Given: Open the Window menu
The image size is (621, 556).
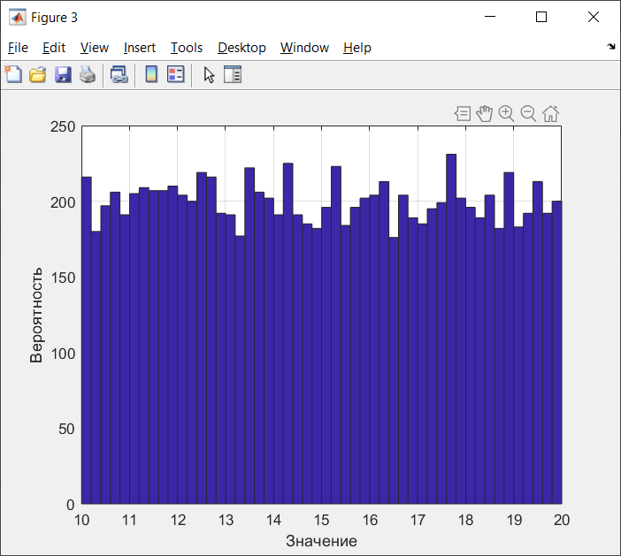Looking at the screenshot, I should (x=304, y=48).
